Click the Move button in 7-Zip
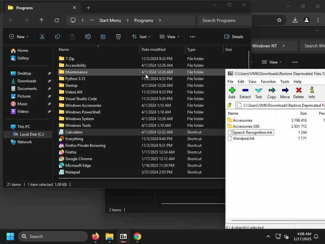This screenshot has height=244, width=325. (x=285, y=93)
